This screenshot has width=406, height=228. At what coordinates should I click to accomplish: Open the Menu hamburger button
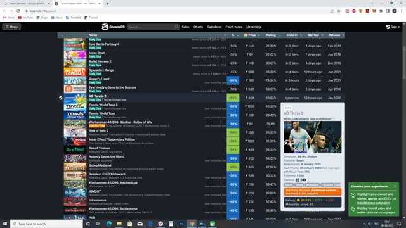(x=11, y=27)
